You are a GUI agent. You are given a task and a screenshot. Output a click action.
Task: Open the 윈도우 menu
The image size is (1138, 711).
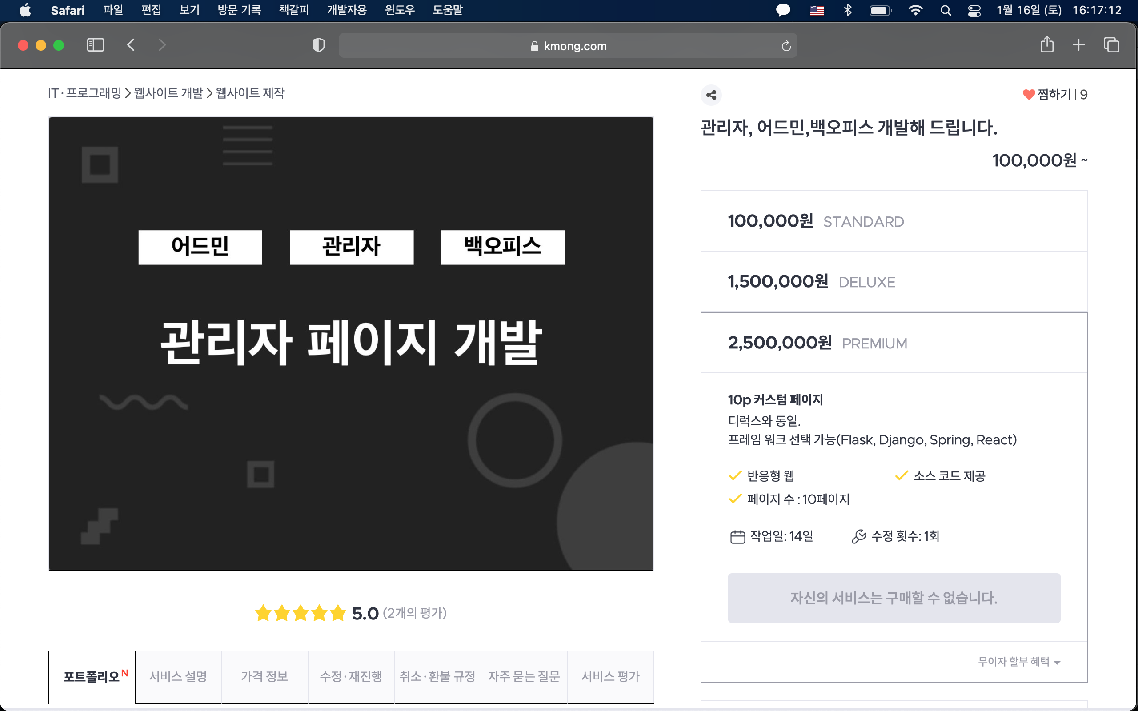coord(400,10)
